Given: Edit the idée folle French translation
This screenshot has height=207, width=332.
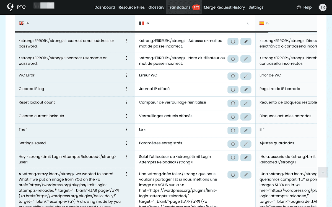Looking at the screenshot, I should pos(246,175).
